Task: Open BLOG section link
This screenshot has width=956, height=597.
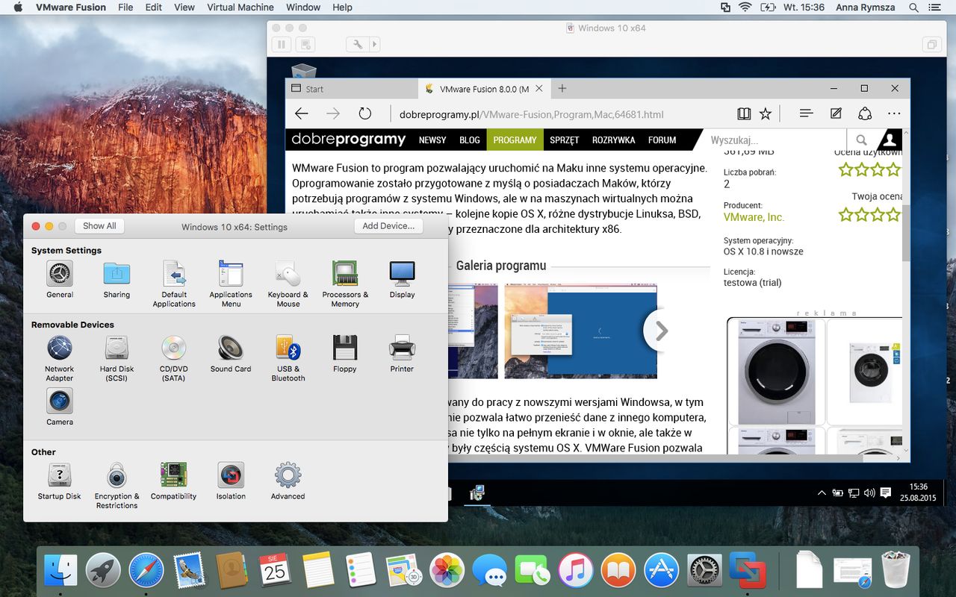Action: point(470,140)
